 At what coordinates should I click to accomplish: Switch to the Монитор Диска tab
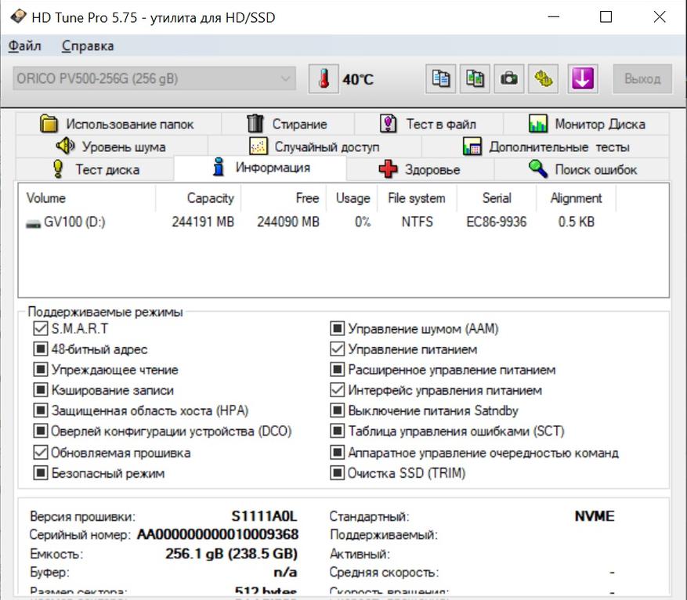click(586, 124)
